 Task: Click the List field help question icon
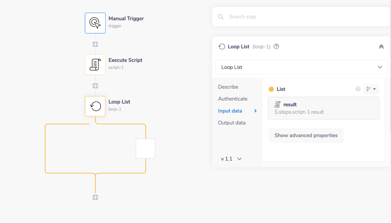(x=358, y=89)
